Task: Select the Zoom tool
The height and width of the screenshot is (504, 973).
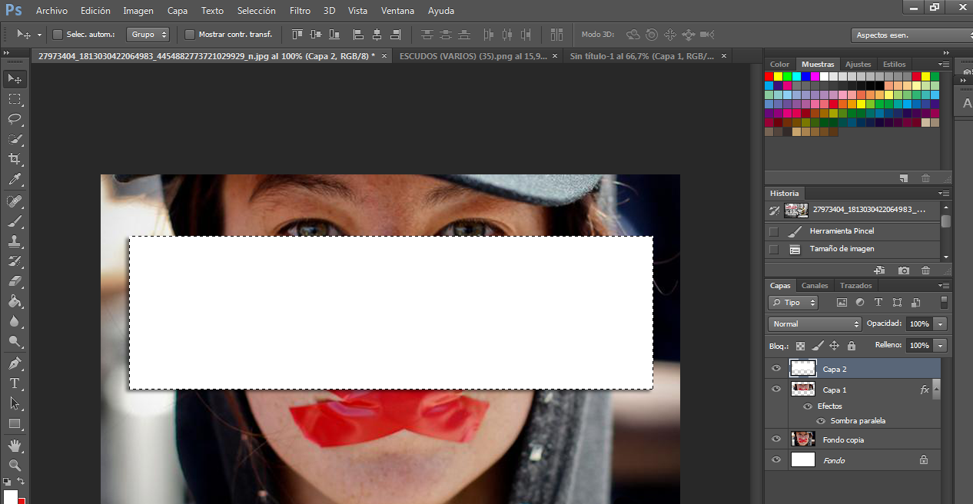Action: [x=15, y=466]
